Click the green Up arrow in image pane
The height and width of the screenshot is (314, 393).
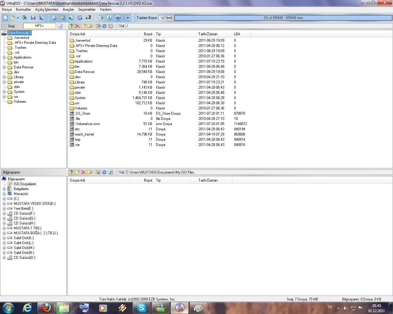[71, 26]
